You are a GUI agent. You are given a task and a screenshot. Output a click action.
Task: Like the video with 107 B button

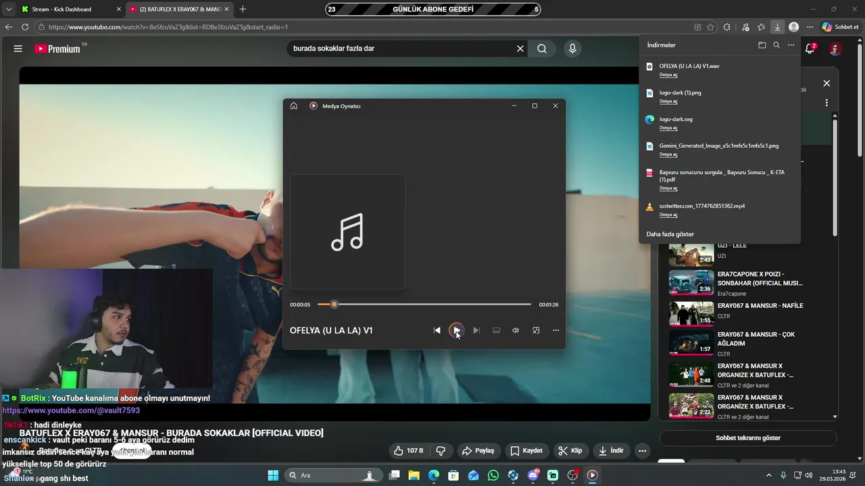410,451
